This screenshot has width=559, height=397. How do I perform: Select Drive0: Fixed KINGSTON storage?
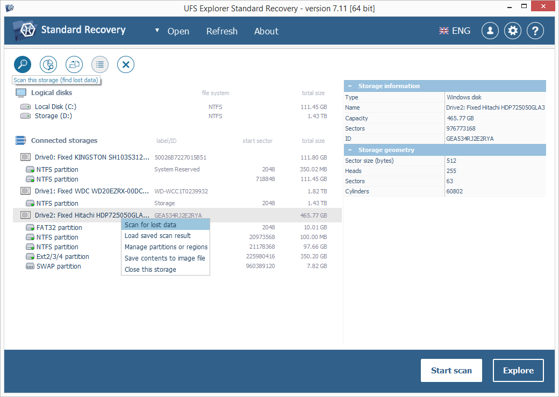click(x=177, y=157)
